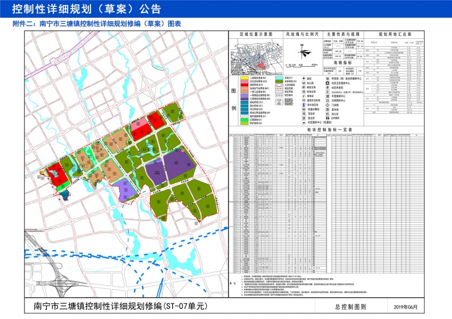Image resolution: width=452 pixels, height=319 pixels.
Task: Click the bright green park legend swatch
Action: (x=245, y=119)
